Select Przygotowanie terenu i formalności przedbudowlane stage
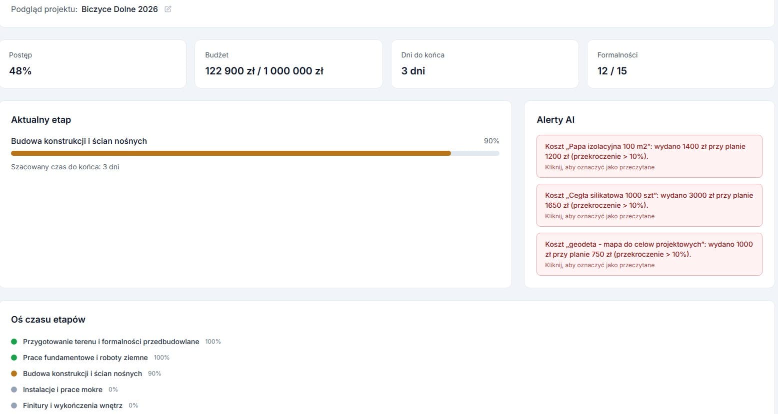Image resolution: width=778 pixels, height=414 pixels. pos(111,342)
